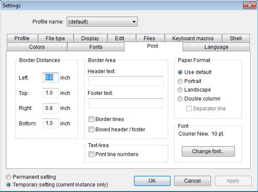The image size is (258, 192).
Task: Switch to the Profile tab
Action: (x=22, y=38)
